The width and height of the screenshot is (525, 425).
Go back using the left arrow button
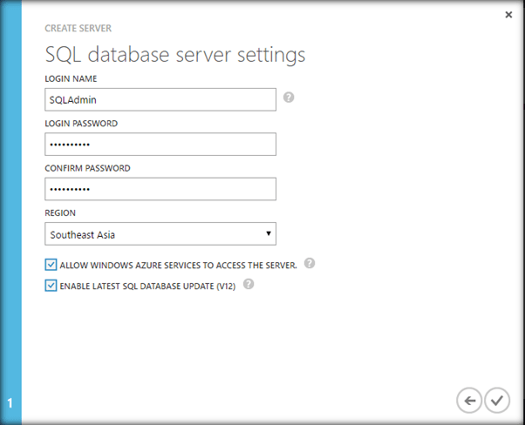[x=469, y=400]
